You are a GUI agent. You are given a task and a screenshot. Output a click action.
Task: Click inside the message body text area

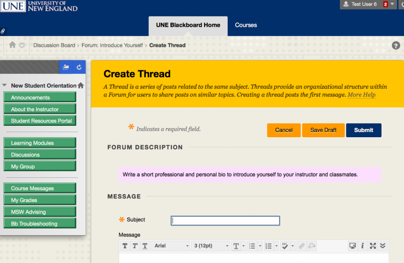tap(254, 258)
